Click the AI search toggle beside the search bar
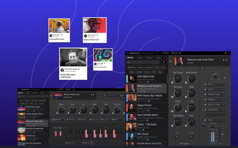Screen dimensions: 238x148 (164, 62)
